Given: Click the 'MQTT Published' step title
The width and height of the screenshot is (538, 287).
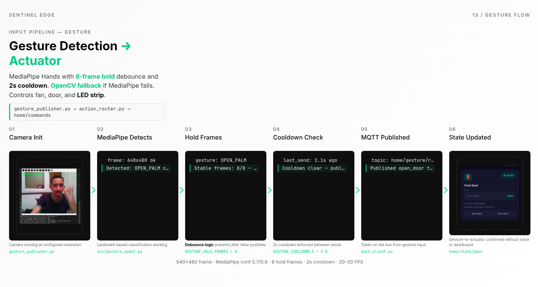Looking at the screenshot, I should (385, 137).
